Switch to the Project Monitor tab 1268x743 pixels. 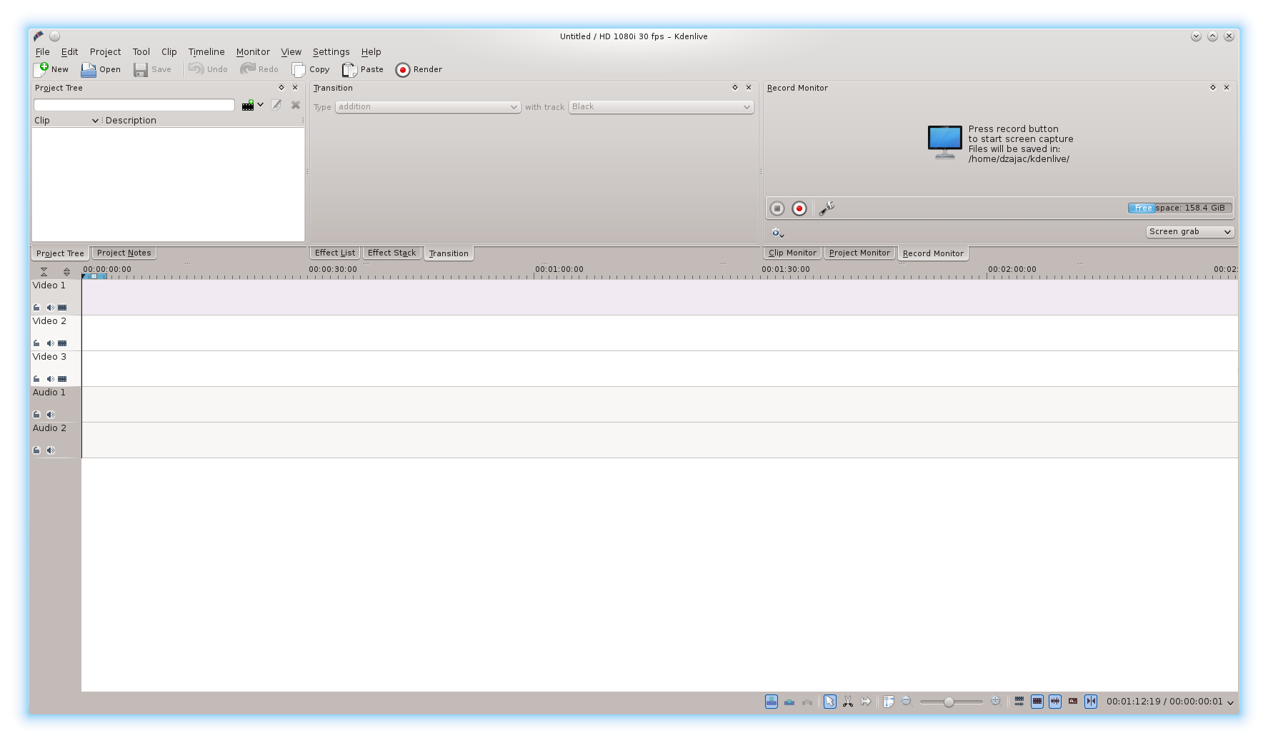(859, 253)
